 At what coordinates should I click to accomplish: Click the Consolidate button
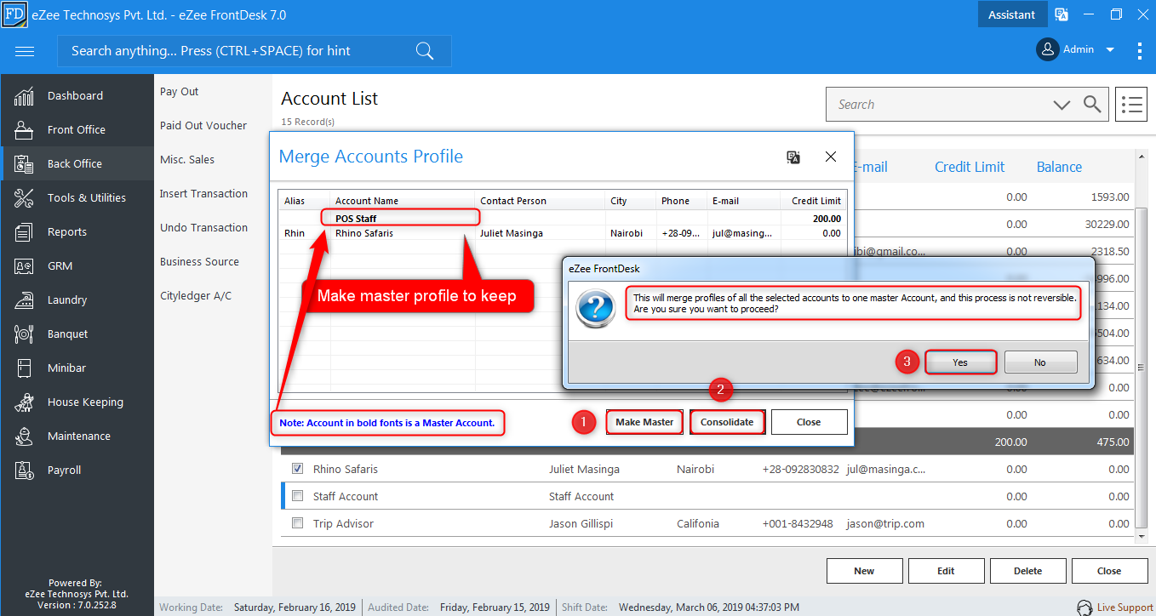click(727, 422)
